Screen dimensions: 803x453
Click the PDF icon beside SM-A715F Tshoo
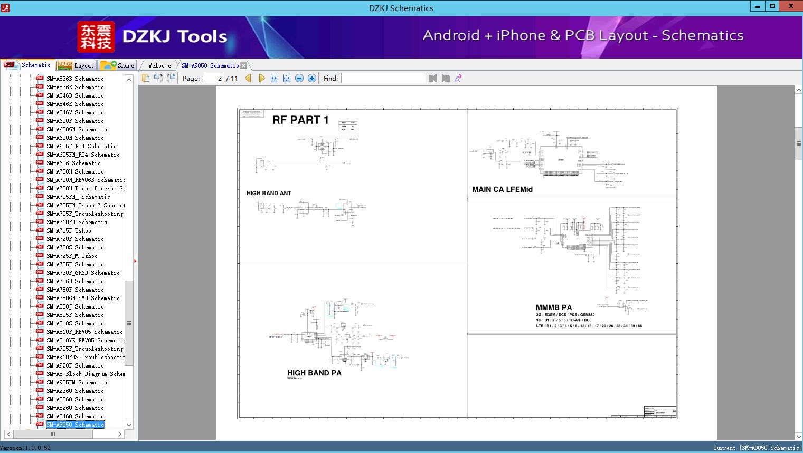[x=40, y=230]
